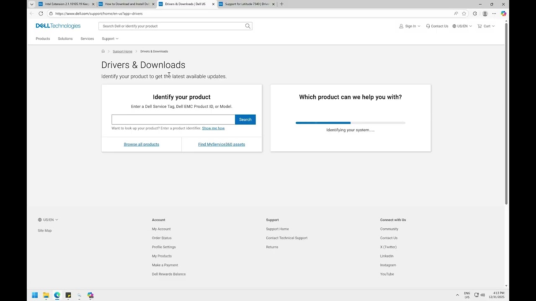Screen dimensions: 536x301
Task: Close the Support for Latitude 7340 tab
Action: [x=273, y=4]
